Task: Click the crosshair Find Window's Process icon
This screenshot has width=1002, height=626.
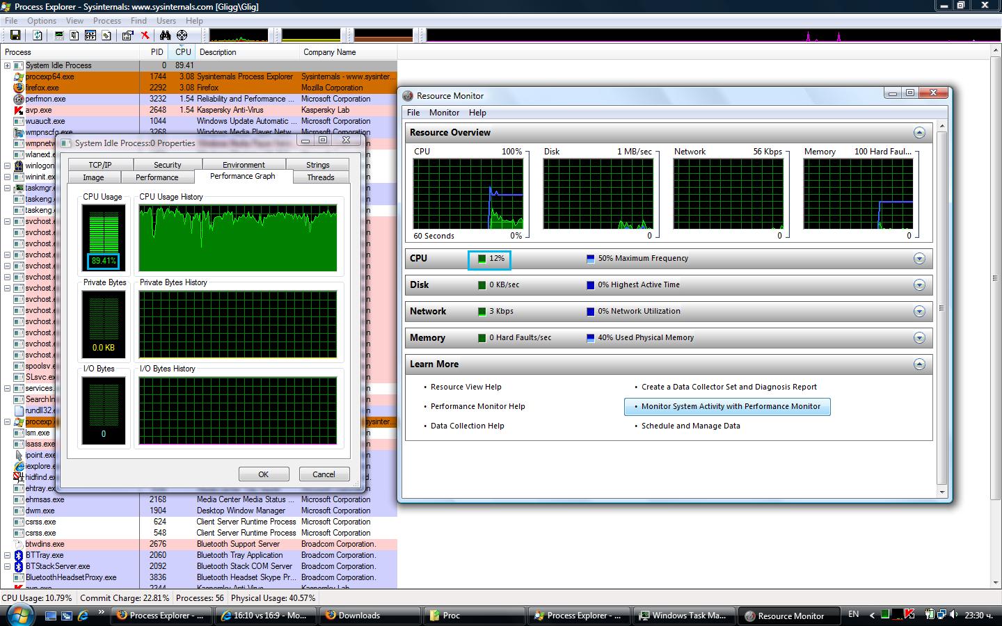Action: click(182, 35)
